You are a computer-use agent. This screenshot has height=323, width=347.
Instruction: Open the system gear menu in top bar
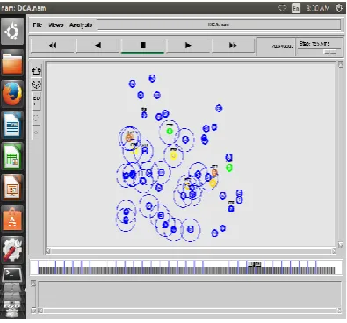click(x=339, y=8)
